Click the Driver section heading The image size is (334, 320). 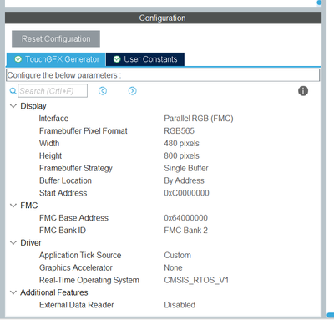(x=31, y=243)
